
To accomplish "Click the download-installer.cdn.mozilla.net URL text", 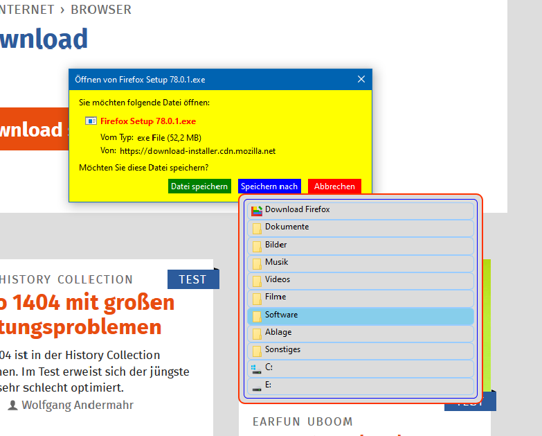I will point(198,151).
